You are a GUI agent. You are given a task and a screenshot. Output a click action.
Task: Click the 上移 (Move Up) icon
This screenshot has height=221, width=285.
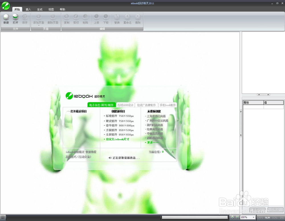(x=97, y=17)
